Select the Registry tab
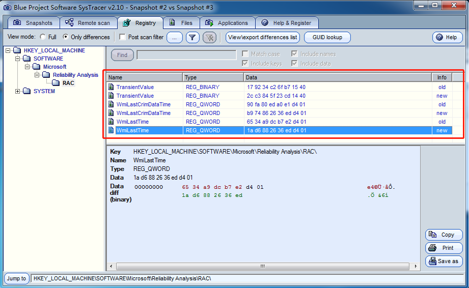 click(140, 23)
